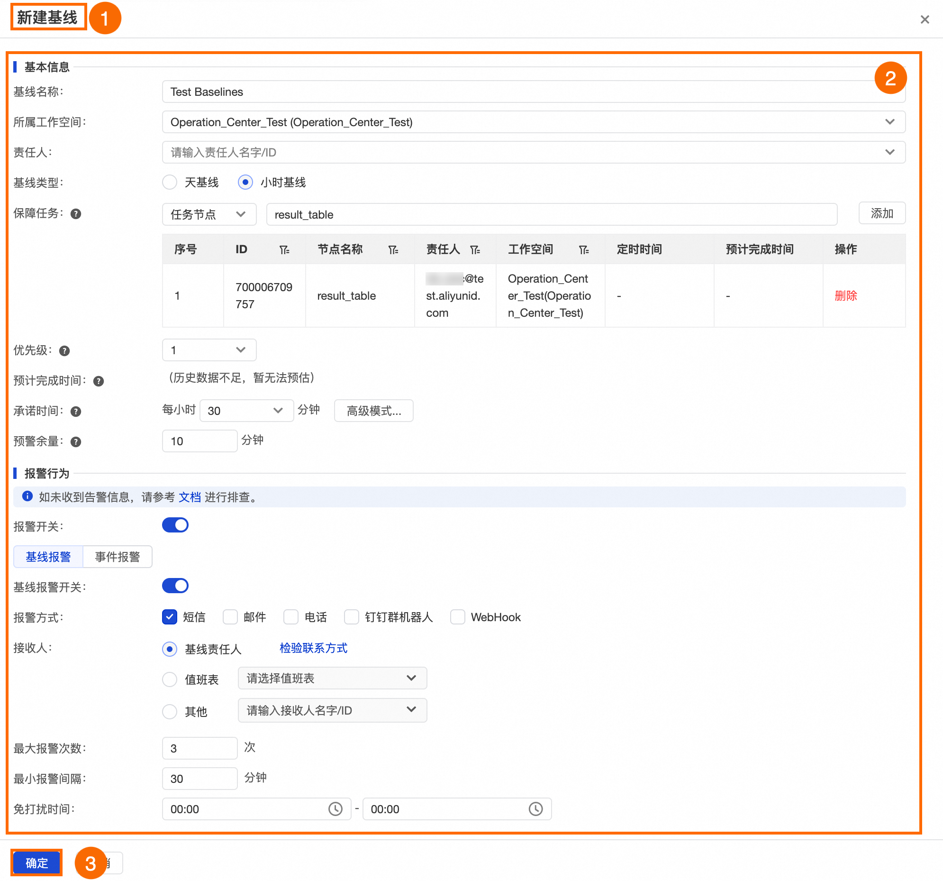Select the 天基线 radio option
Screen dimensions: 943x881
coord(170,182)
